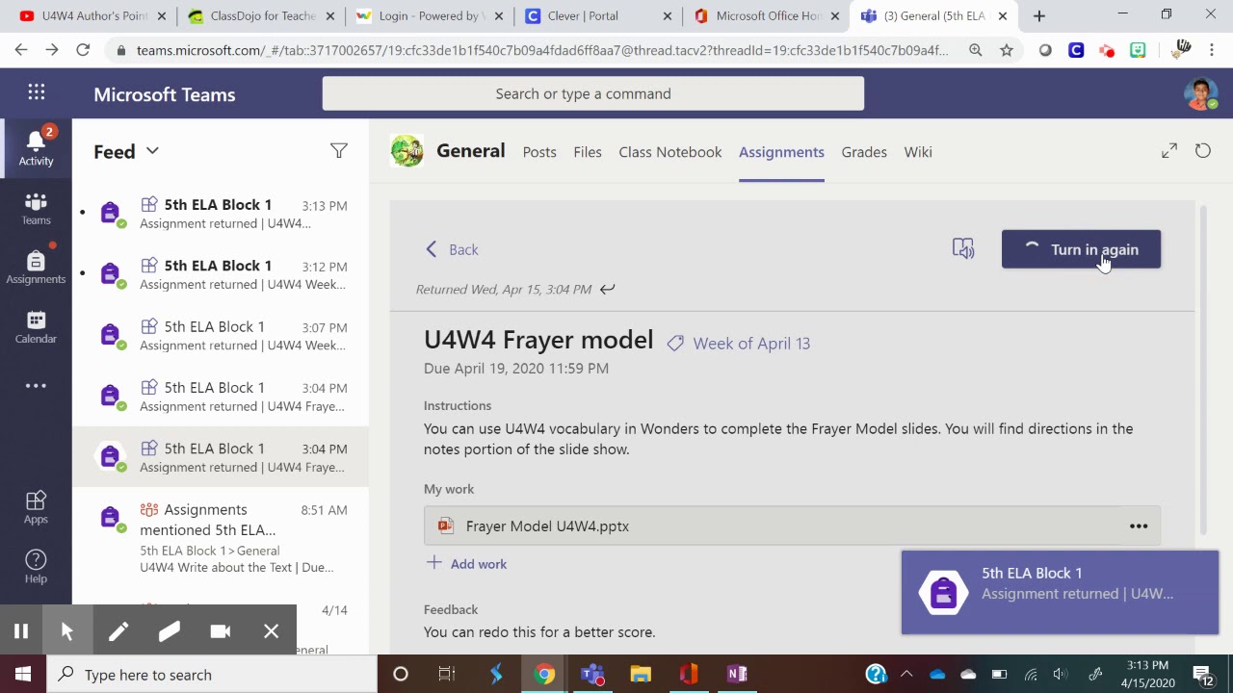Open the 3:12 PM 5th ELA Block 1 notification

coord(221,274)
